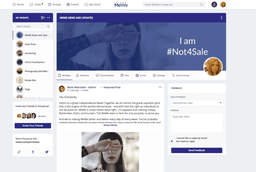Select 'No need to reply' option
This screenshot has height=172, width=256.
tap(172, 141)
